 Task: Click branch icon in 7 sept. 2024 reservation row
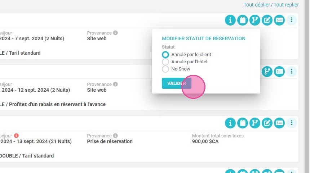click(254, 20)
